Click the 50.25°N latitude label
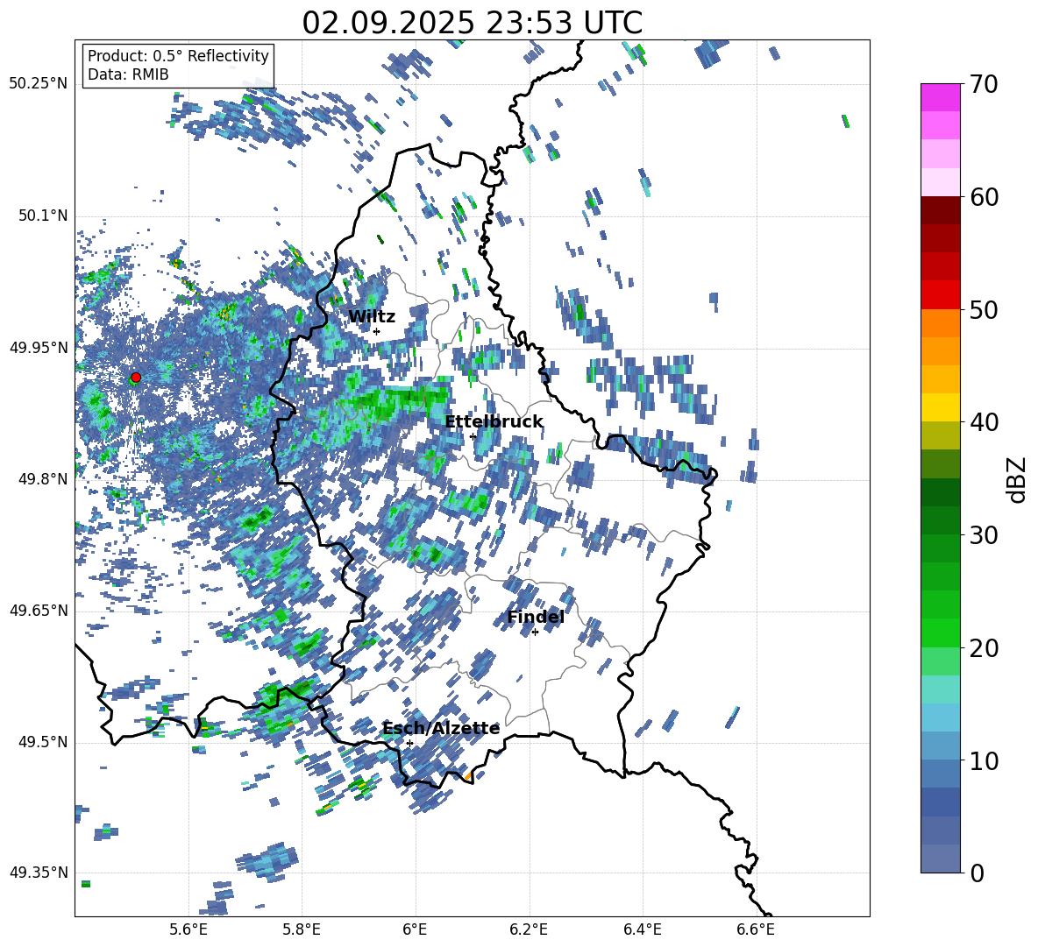 click(39, 84)
